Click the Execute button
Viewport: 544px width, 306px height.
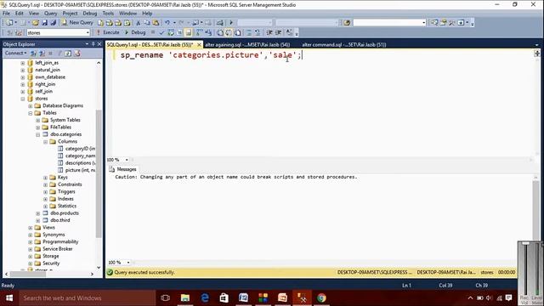click(x=108, y=32)
